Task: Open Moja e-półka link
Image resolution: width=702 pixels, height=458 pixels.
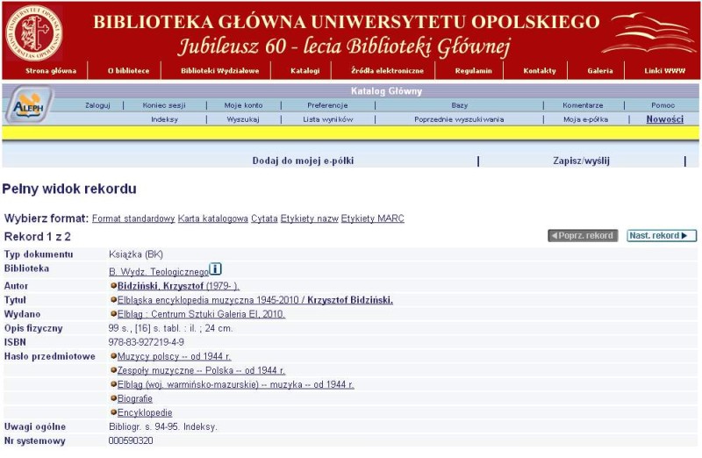Action: (585, 119)
